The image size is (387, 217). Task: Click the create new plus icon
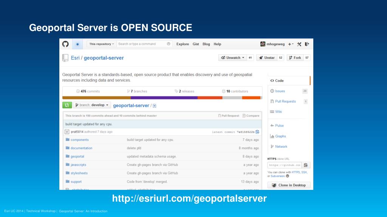(291, 44)
